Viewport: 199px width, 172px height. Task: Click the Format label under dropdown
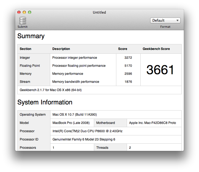click(x=165, y=27)
